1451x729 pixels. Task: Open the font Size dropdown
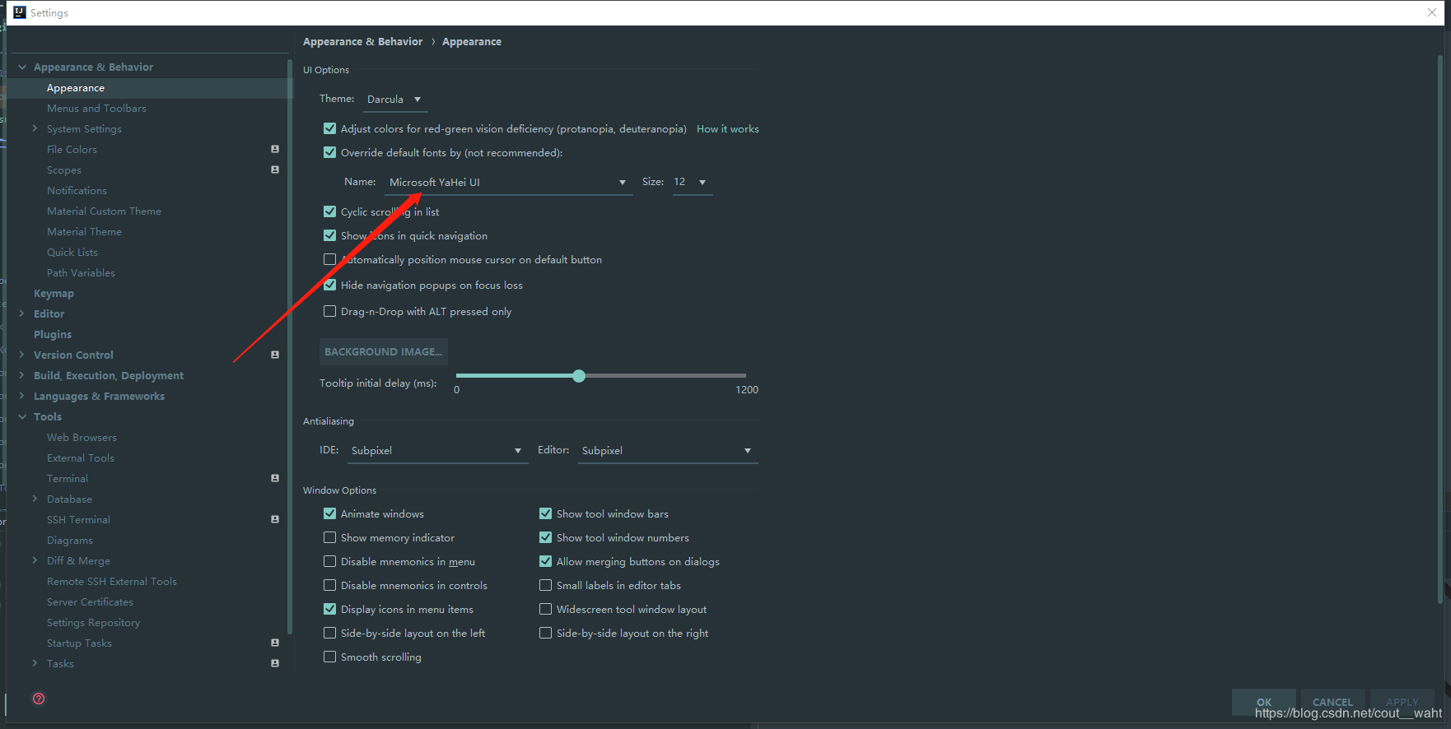(x=693, y=182)
